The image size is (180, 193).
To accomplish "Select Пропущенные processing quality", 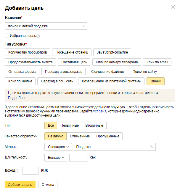I will click(x=108, y=136).
